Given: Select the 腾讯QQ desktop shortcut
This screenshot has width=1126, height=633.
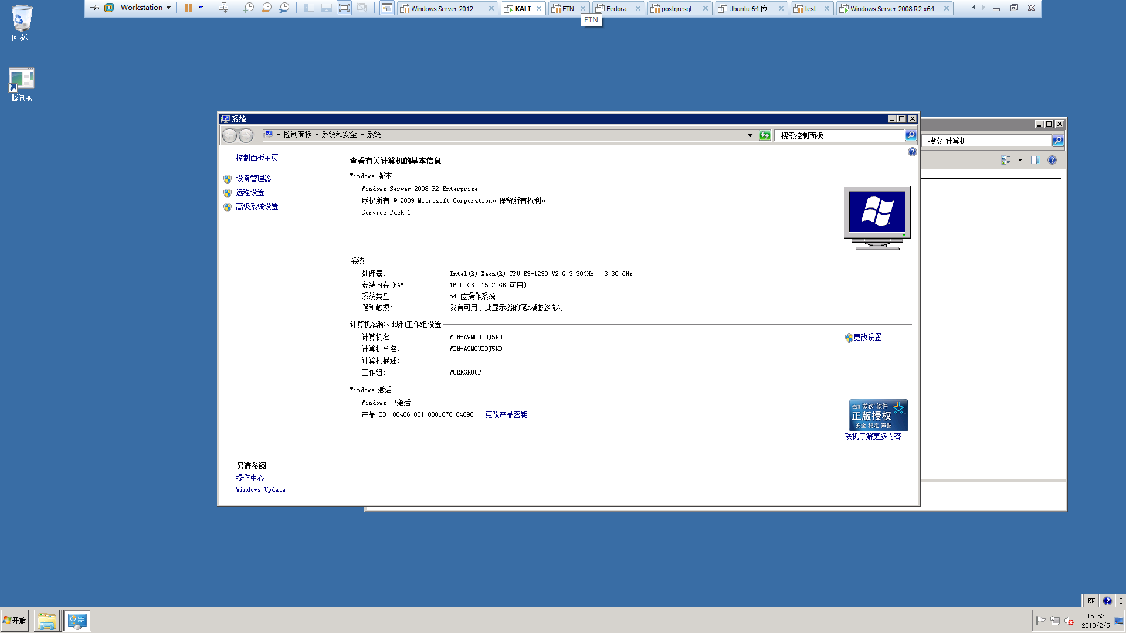Looking at the screenshot, I should [22, 85].
